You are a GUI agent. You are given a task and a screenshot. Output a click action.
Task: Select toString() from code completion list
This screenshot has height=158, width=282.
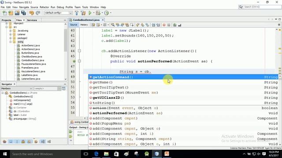[183, 103]
